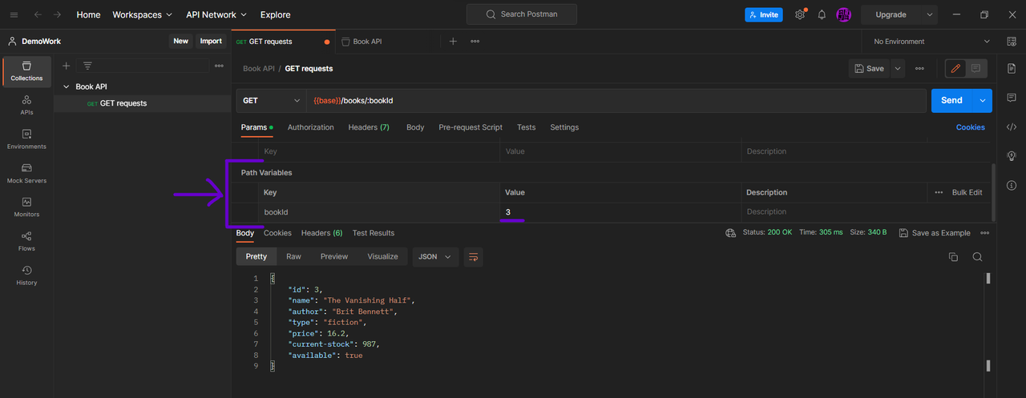Open a new request tab with plus
1026x398 pixels.
453,41
